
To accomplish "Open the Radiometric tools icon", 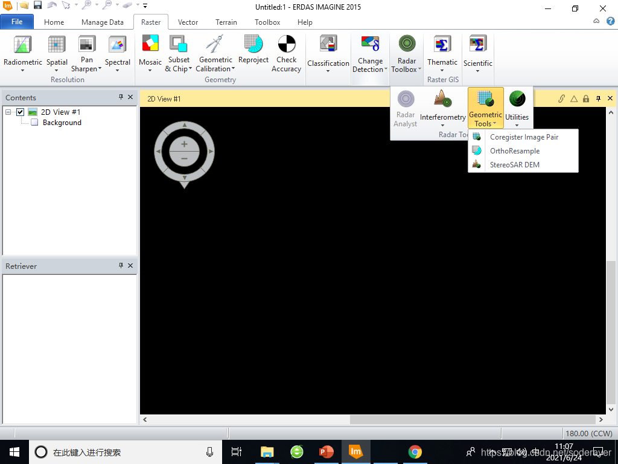I will [22, 44].
